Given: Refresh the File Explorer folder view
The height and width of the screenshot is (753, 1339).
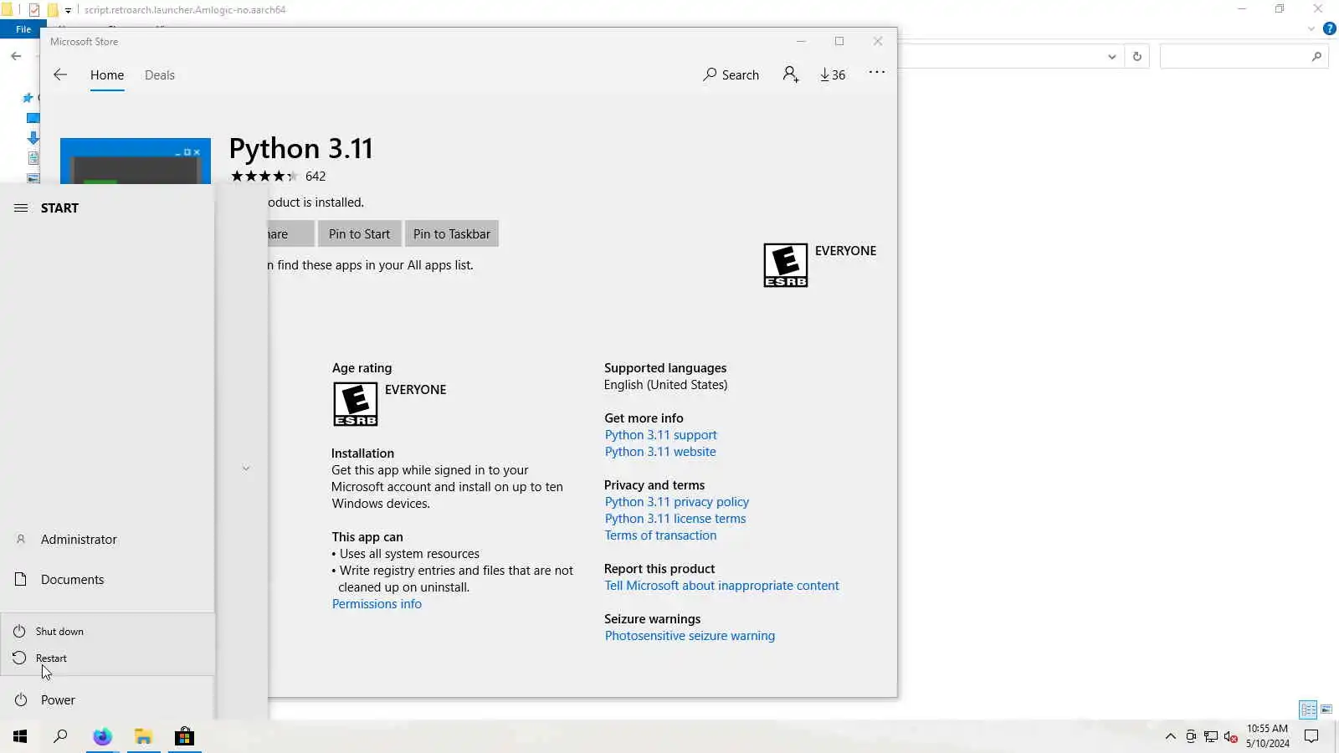Looking at the screenshot, I should point(1137,57).
